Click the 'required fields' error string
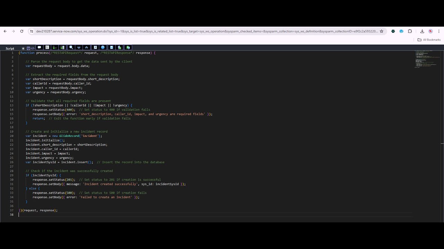The height and width of the screenshot is (249, 444). [x=142, y=114]
